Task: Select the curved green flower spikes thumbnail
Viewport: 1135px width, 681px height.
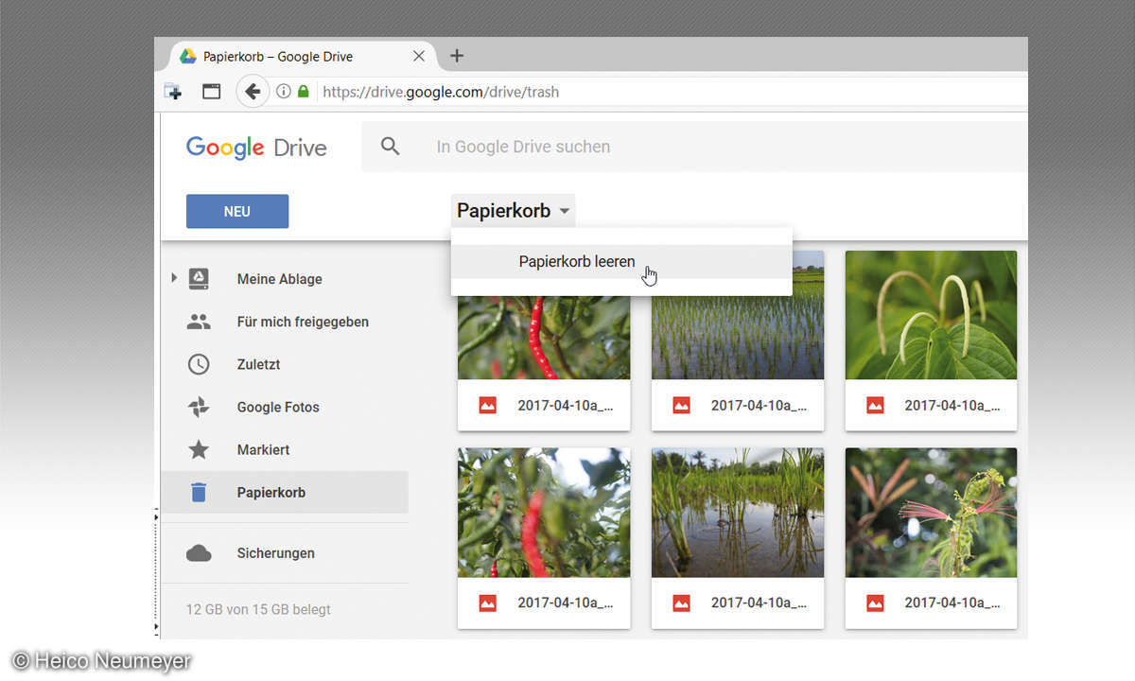Action: [x=931, y=315]
